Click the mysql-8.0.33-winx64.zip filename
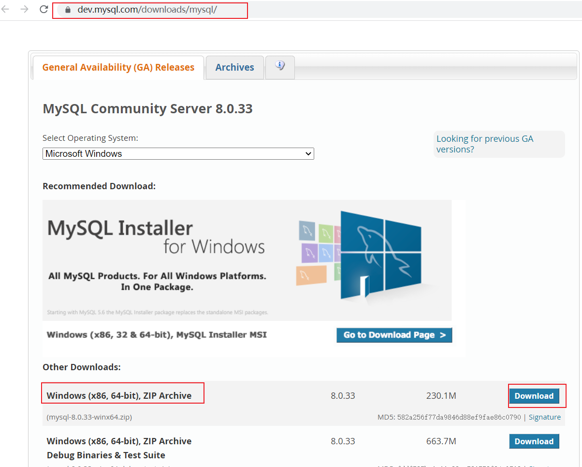Image resolution: width=582 pixels, height=467 pixels. click(89, 417)
